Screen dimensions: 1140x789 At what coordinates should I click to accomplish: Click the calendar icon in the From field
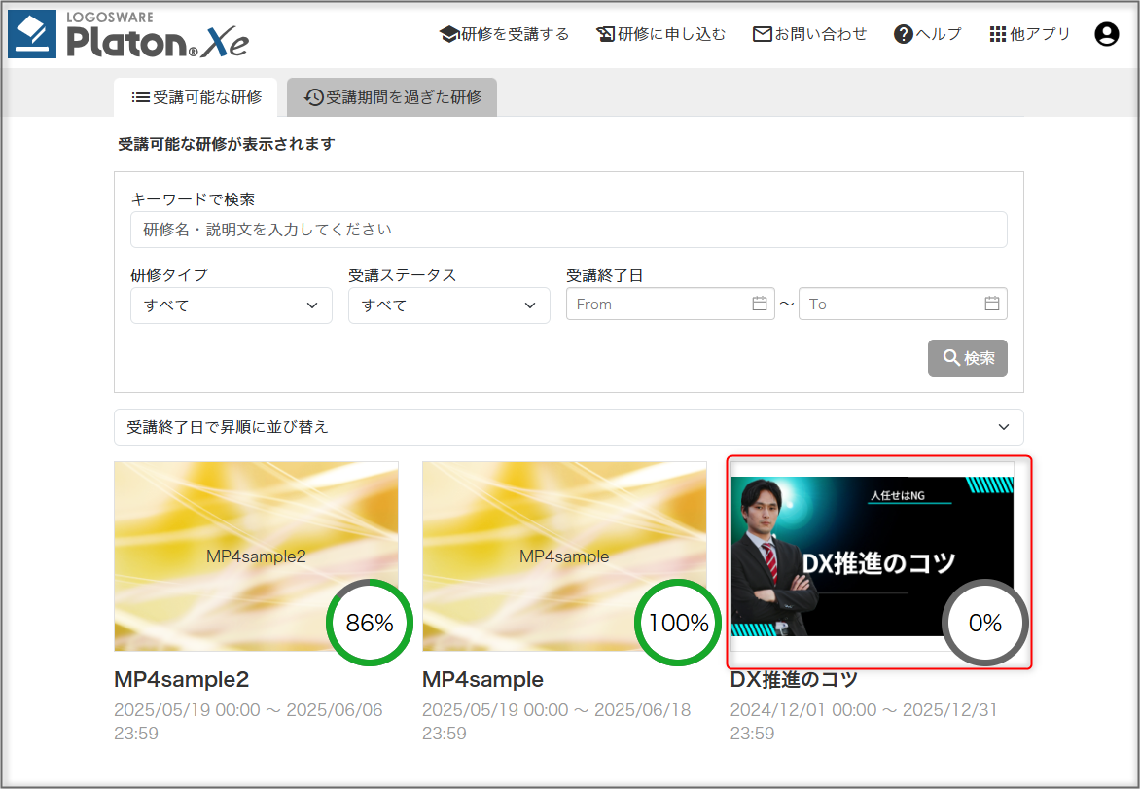pos(760,304)
